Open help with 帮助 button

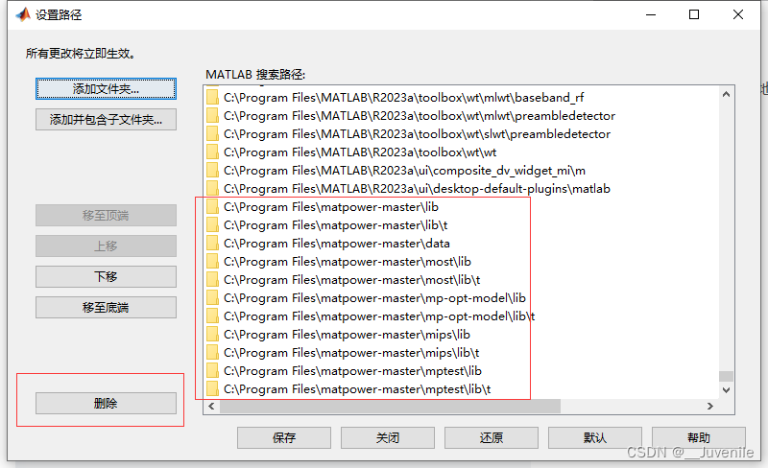click(x=699, y=437)
